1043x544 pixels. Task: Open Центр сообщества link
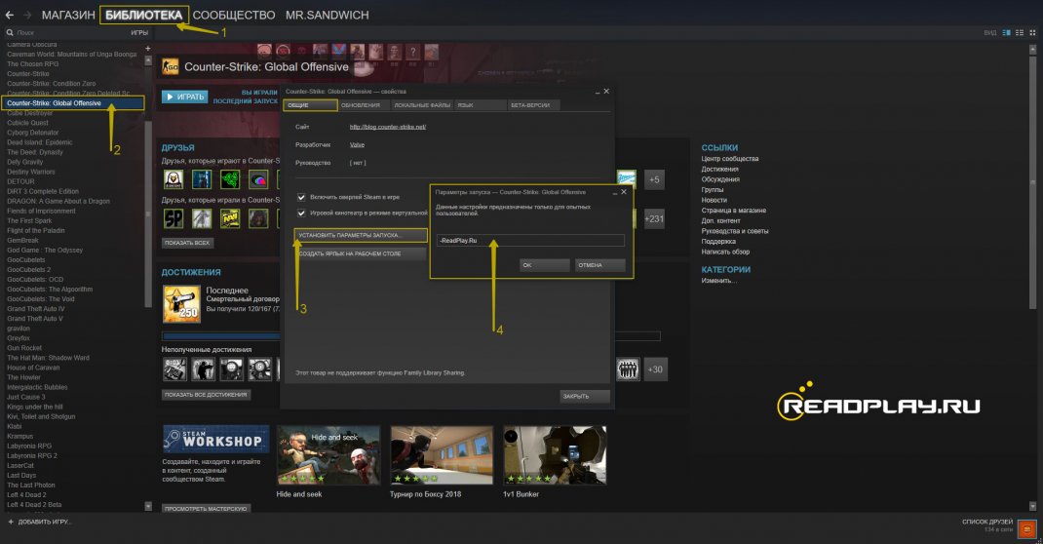point(730,159)
